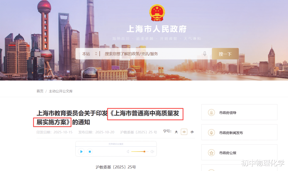Click the 市政府新闻发布 microphone icon
This screenshot has height=171, width=288.
[211, 132]
